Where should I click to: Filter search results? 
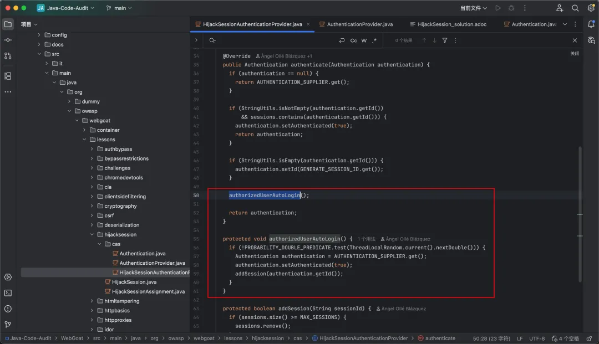pos(445,40)
